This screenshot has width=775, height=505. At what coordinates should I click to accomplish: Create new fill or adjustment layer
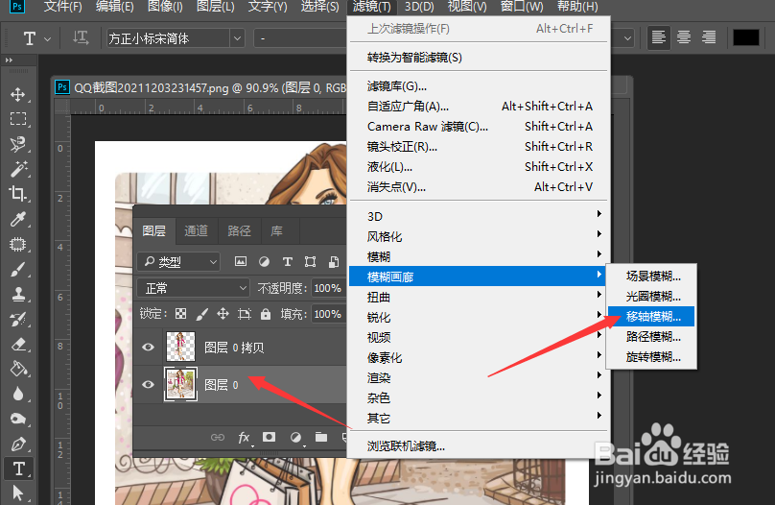tap(295, 437)
